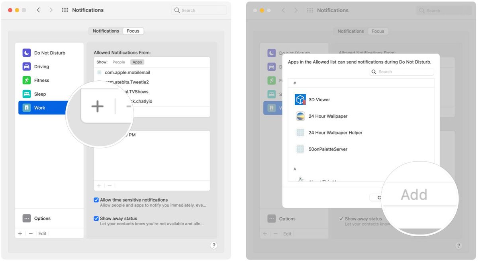Viewport: 478px width, 261px height.
Task: Click the toolbar Search field in left window
Action: click(199, 10)
